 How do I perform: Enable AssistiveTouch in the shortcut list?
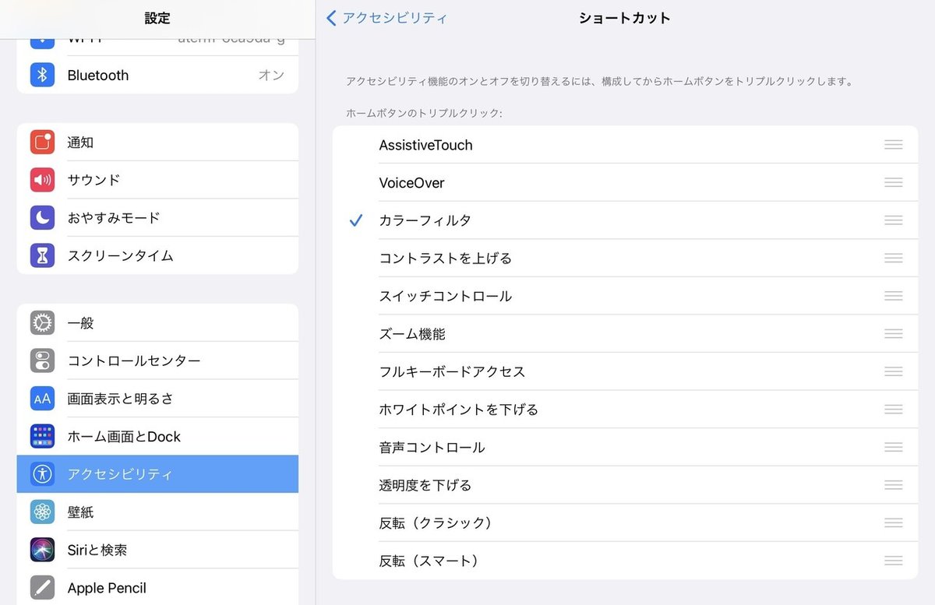coord(425,145)
